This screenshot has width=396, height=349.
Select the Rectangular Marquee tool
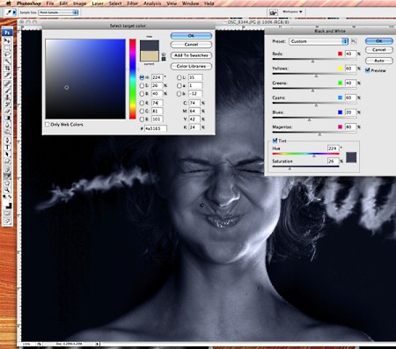pos(7,47)
